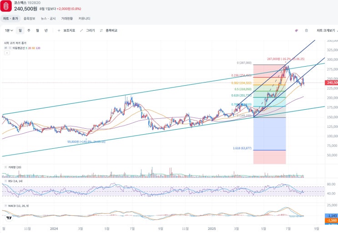Click the red 코스맥스 stock logo icon
This screenshot has width=338, height=233.
coord(6,6)
